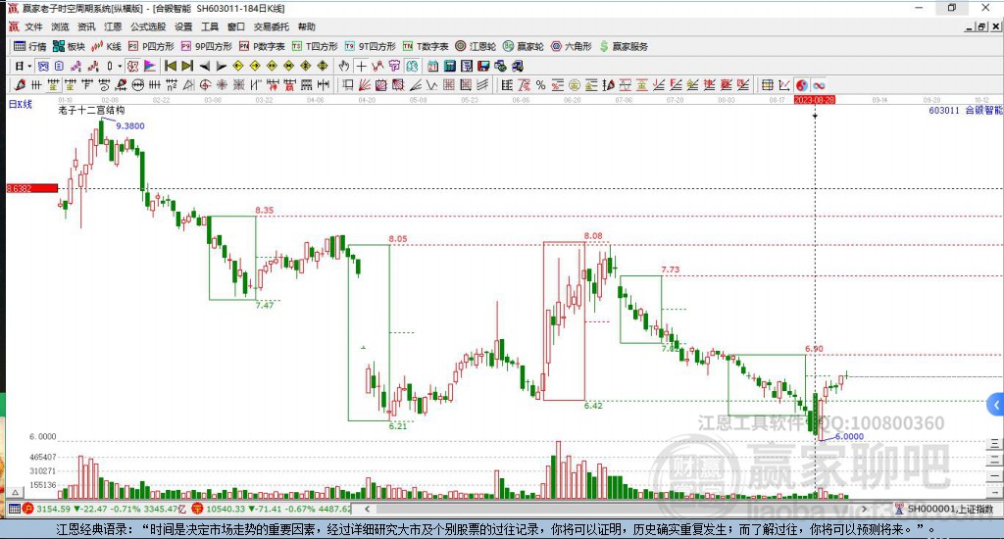The height and width of the screenshot is (539, 1004).
Task: Jump to last bar icon
Action: click(x=187, y=66)
